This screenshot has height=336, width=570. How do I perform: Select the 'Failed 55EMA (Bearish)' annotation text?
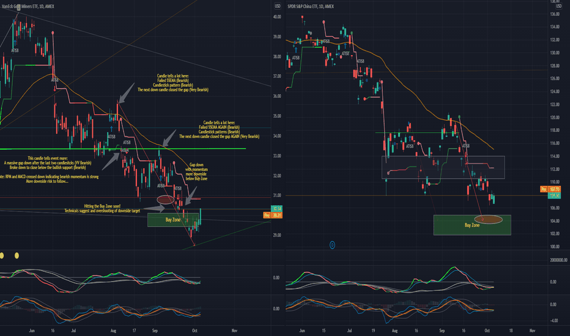173,80
